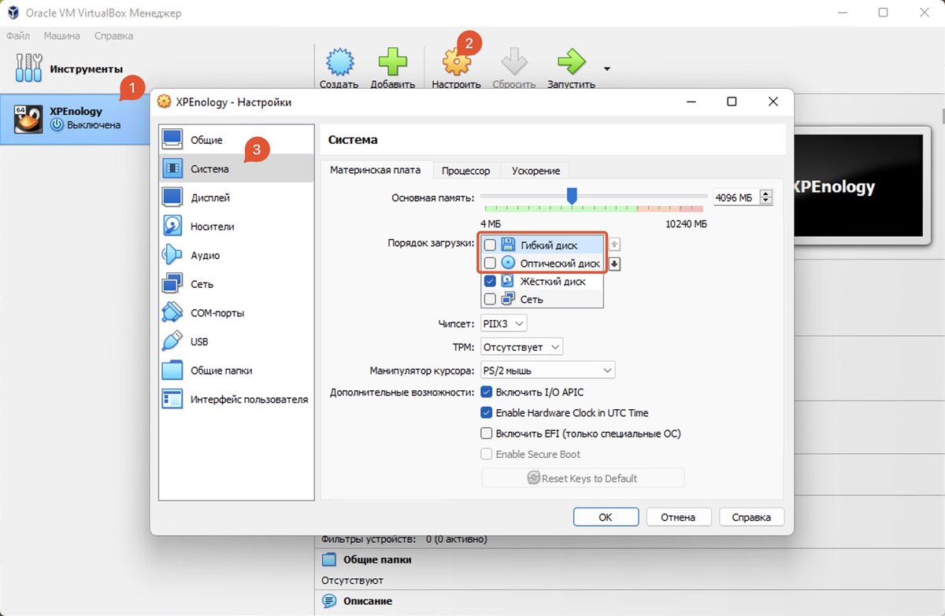This screenshot has height=616, width=945.
Task: Toggle Enable Hardware Clock in UTC Time
Action: [487, 412]
